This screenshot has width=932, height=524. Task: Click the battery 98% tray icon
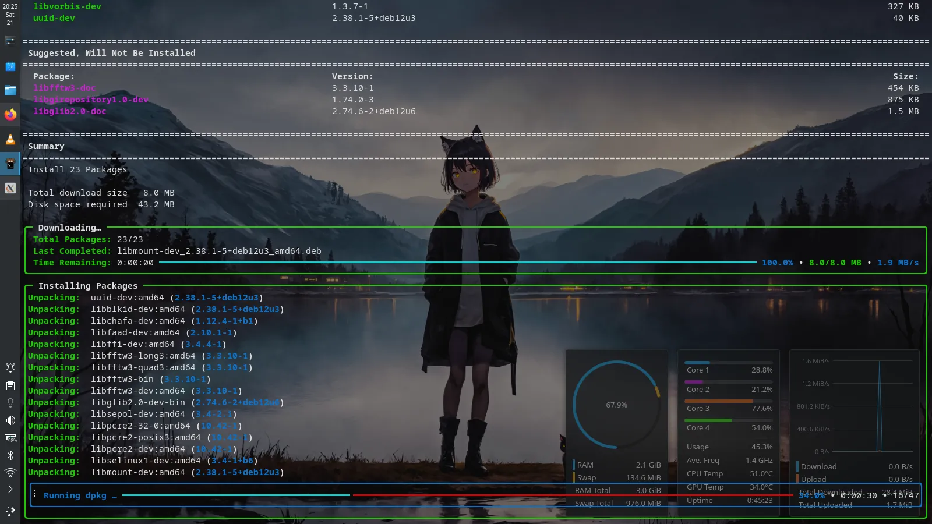pyautogui.click(x=10, y=438)
